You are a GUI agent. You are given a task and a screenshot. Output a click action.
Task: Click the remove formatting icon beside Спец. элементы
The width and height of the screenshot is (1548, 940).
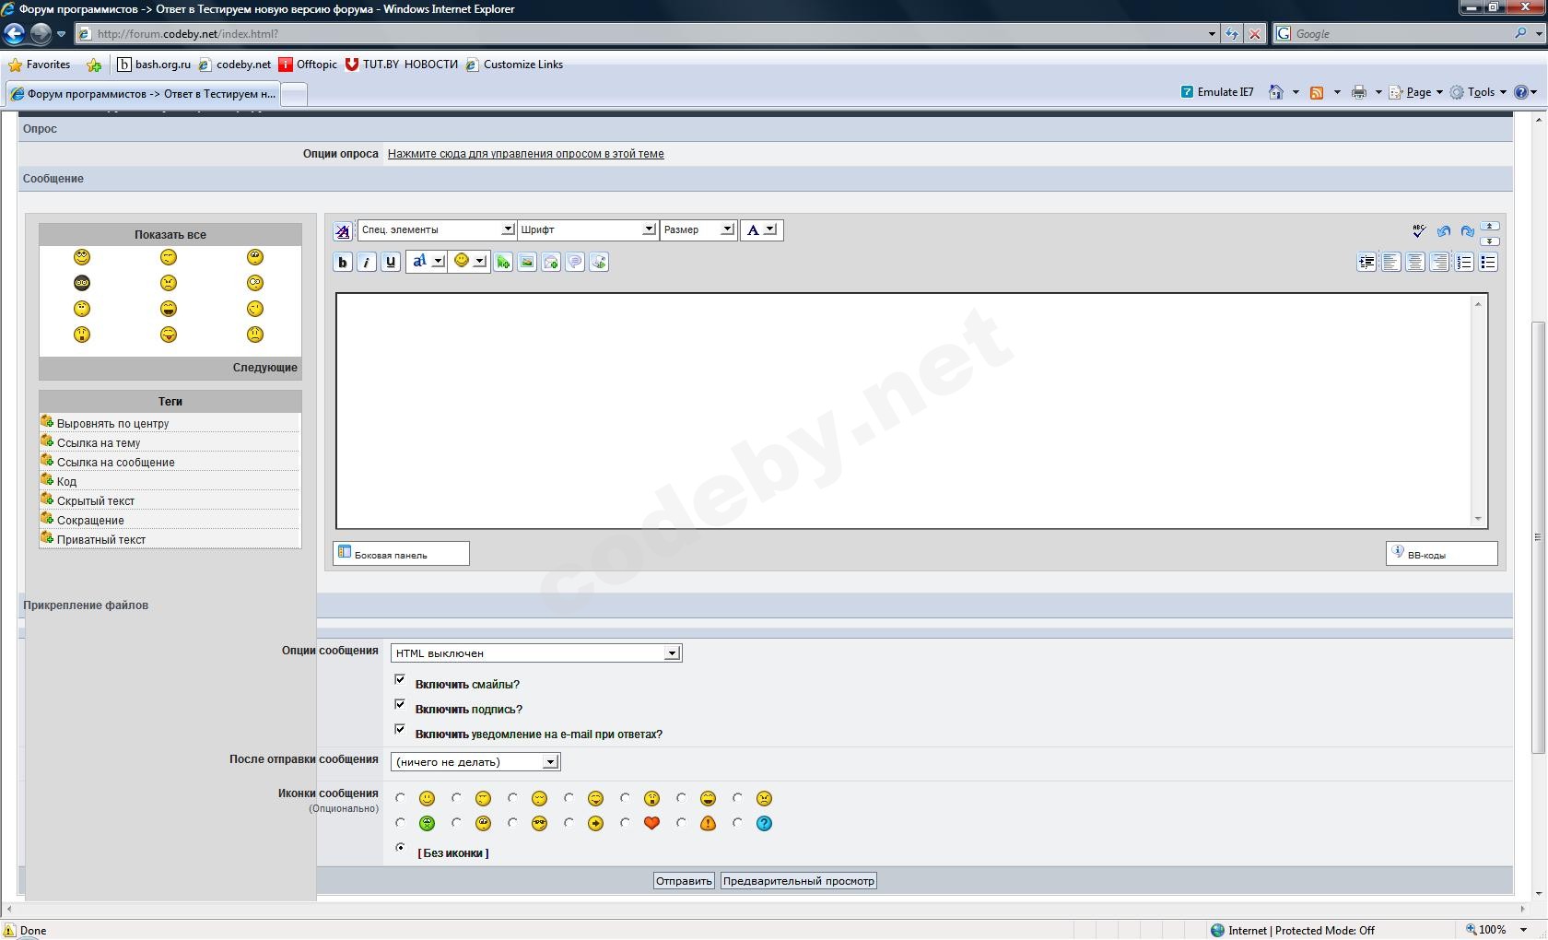pos(343,230)
